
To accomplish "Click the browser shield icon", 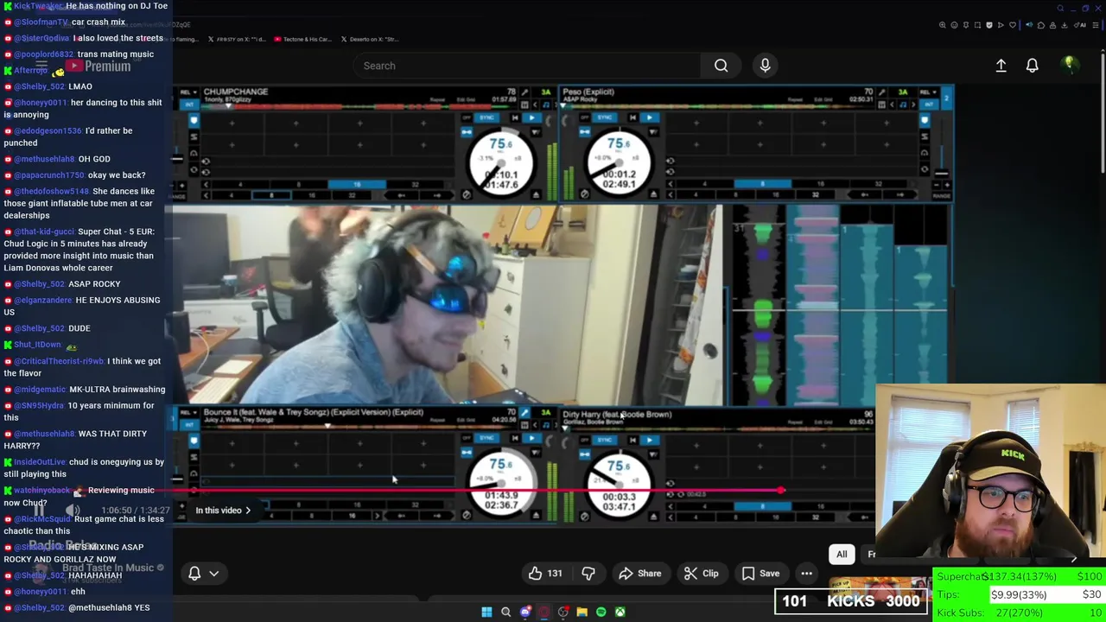I will click(x=989, y=25).
